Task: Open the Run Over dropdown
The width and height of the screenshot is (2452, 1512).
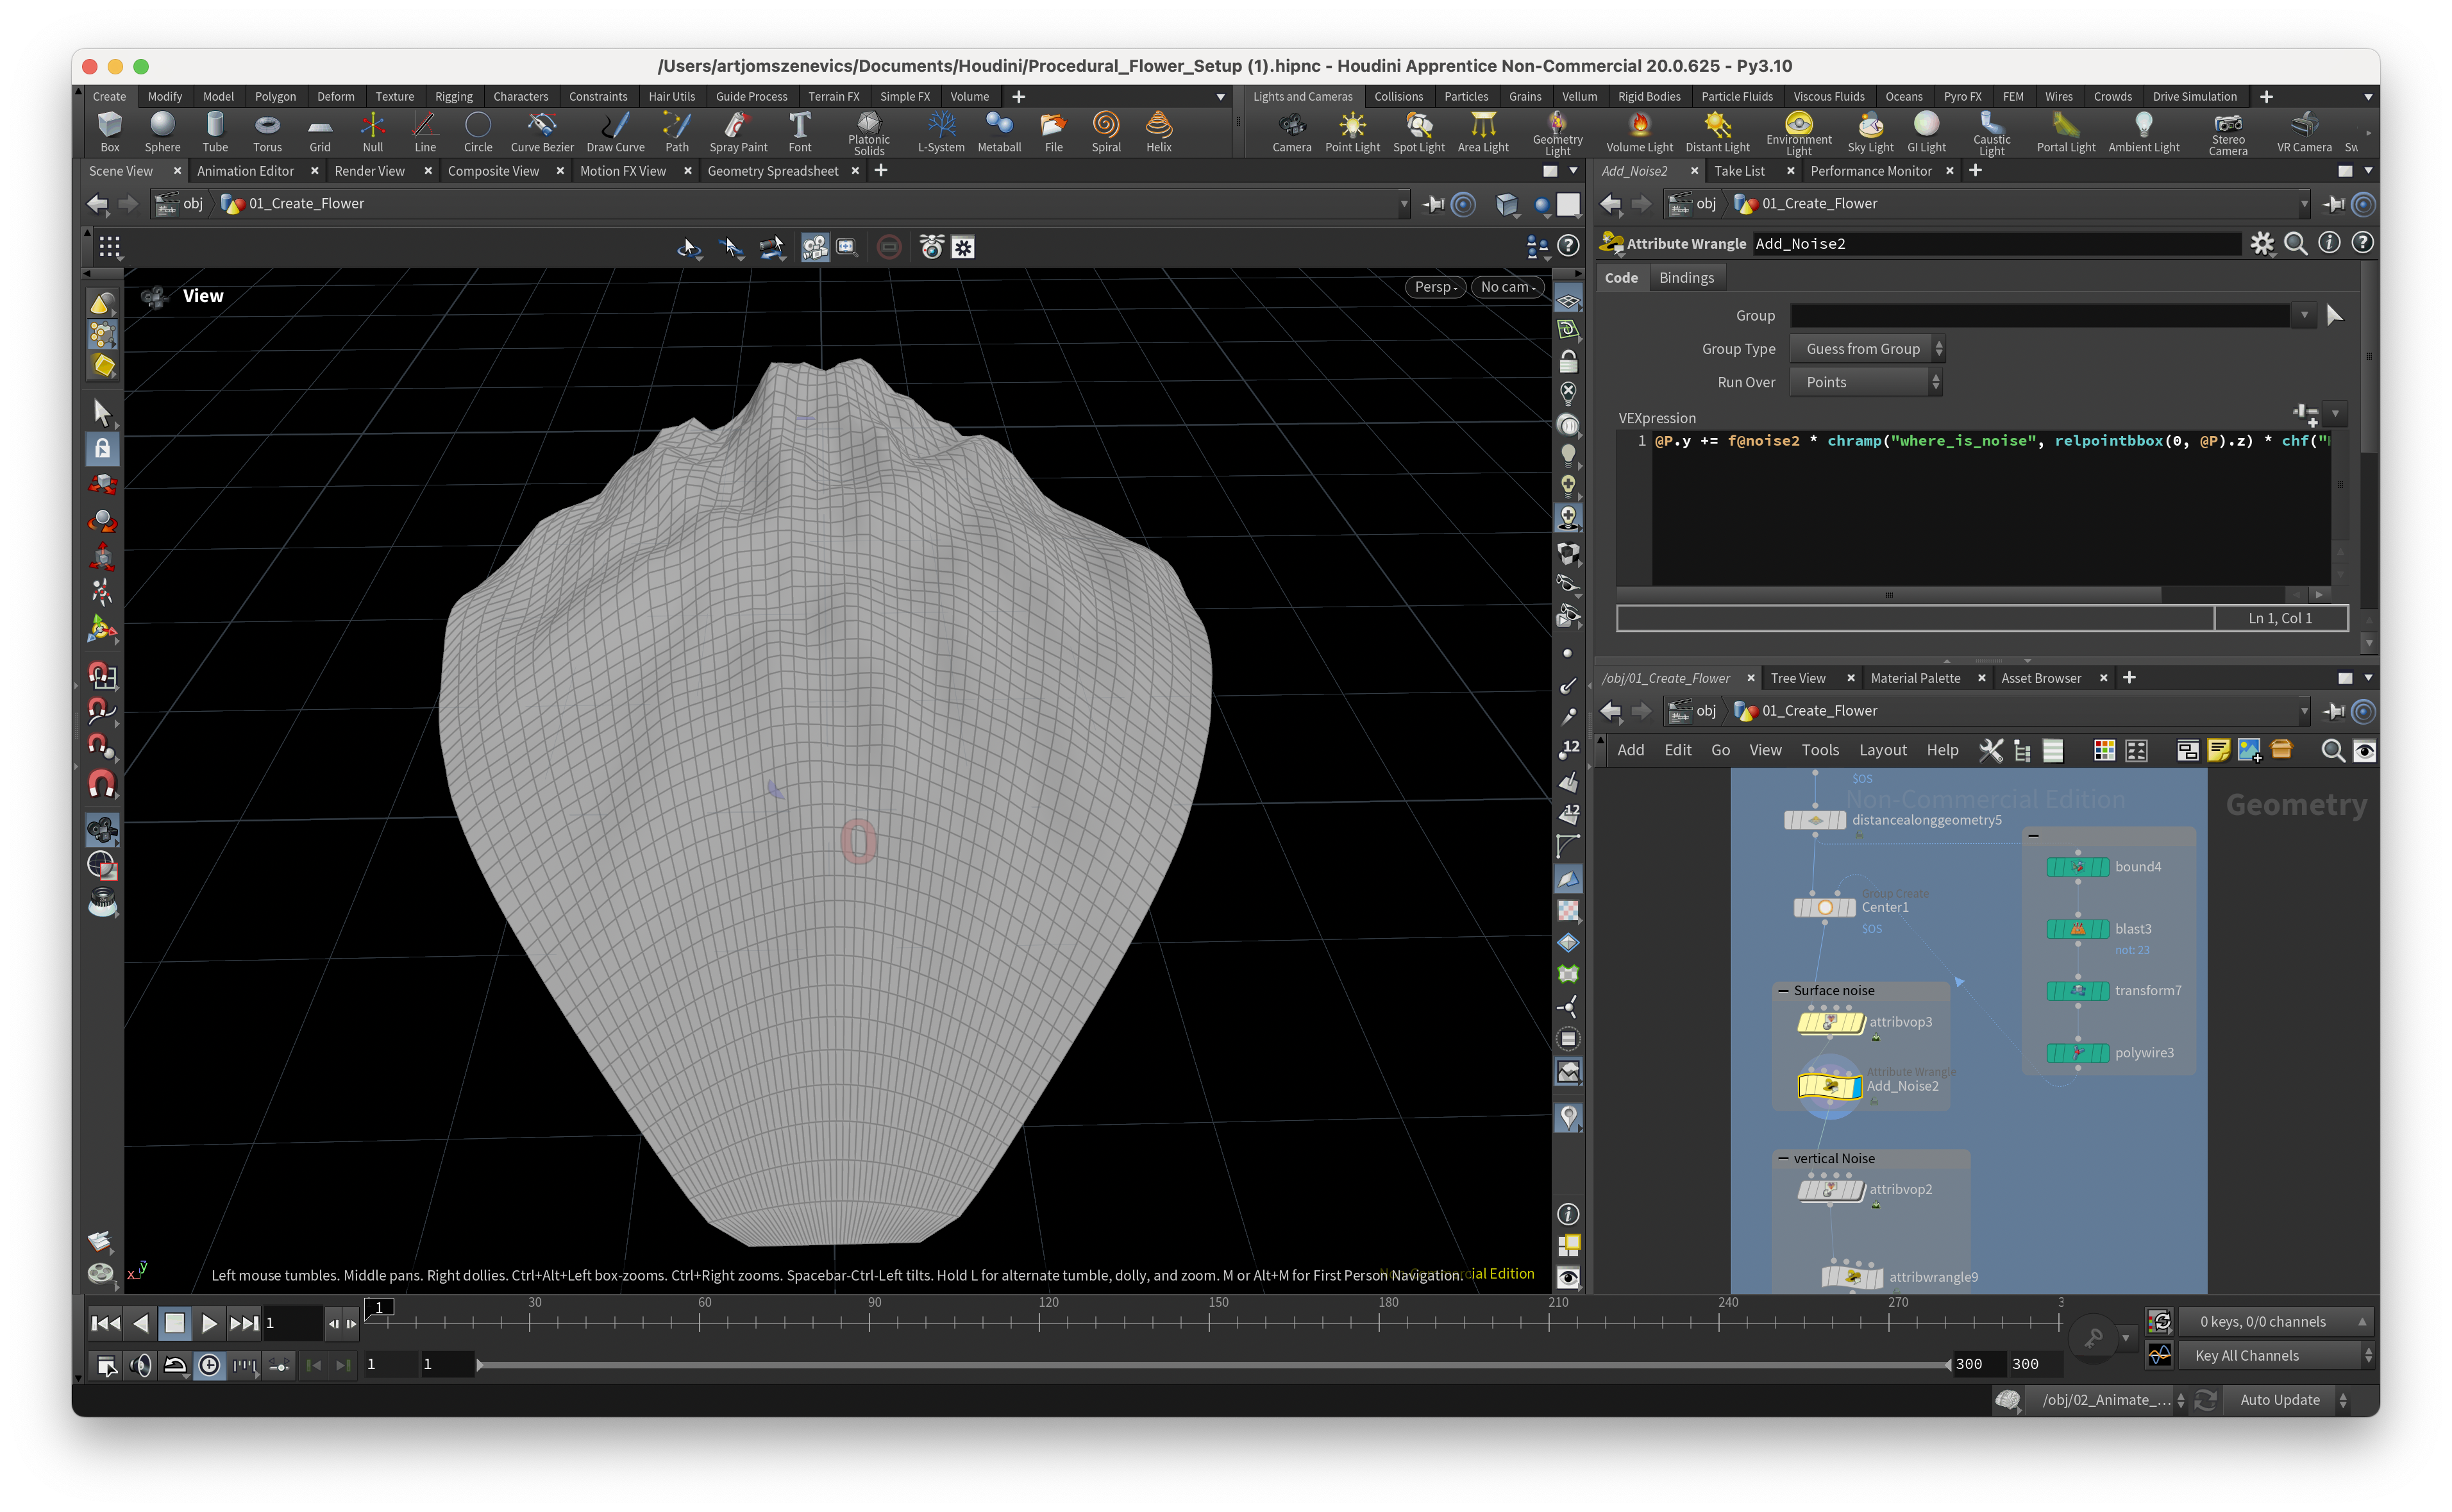Action: [1866, 382]
